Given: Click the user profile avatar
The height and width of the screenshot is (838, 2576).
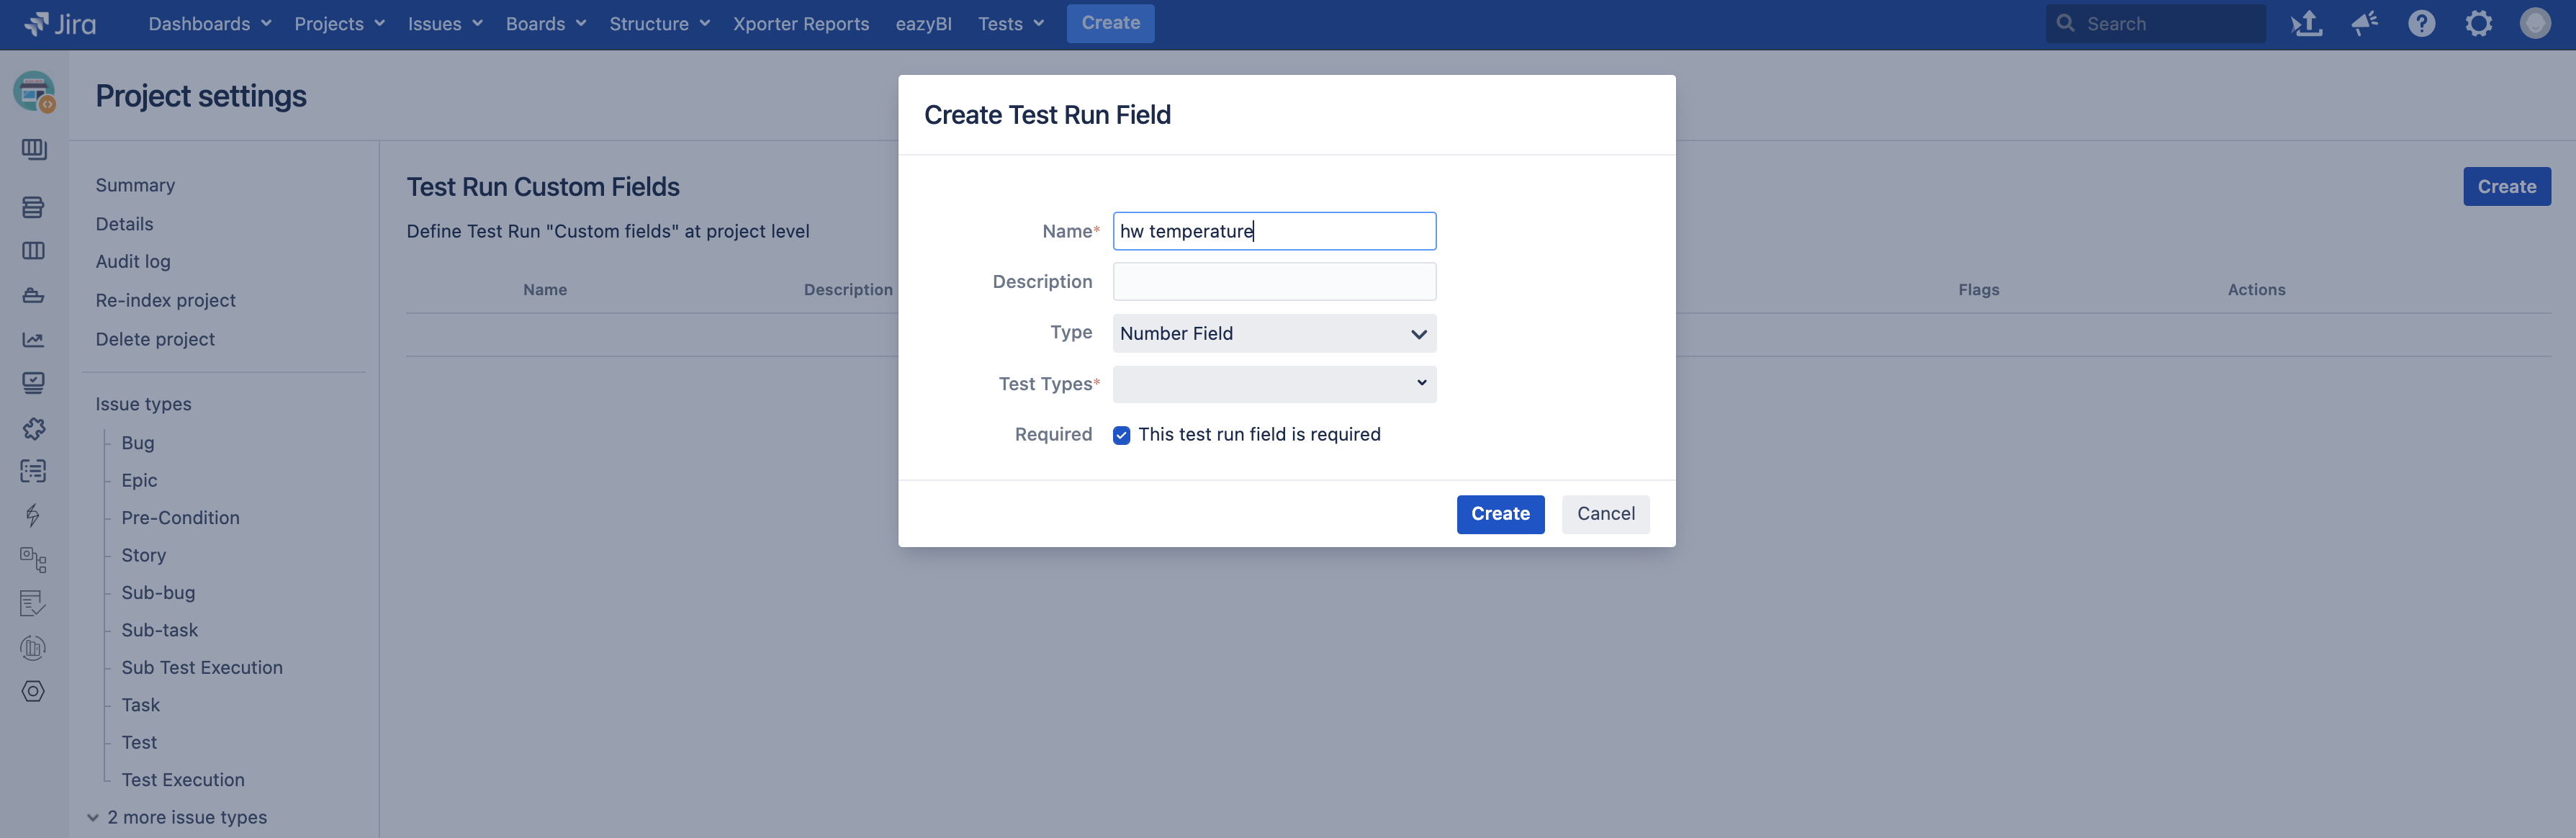Looking at the screenshot, I should [2535, 23].
